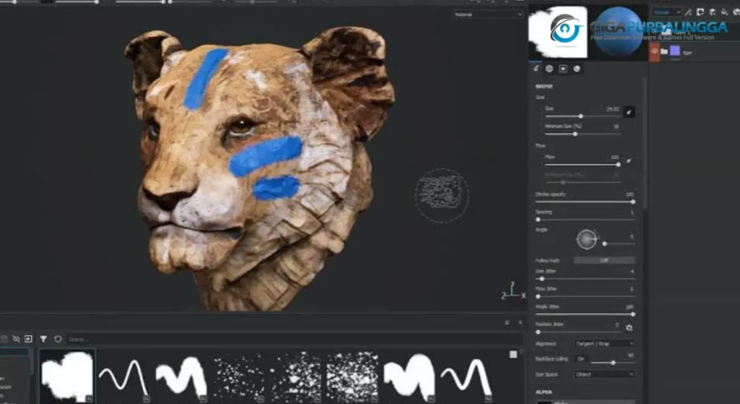Open the Stencil properties square icon
Screen dimensions: 740x404
[x=563, y=69]
